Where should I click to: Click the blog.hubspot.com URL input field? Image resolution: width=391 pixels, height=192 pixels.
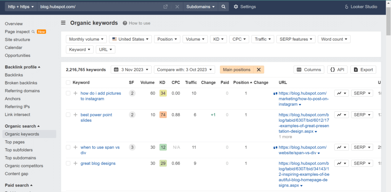click(100, 7)
